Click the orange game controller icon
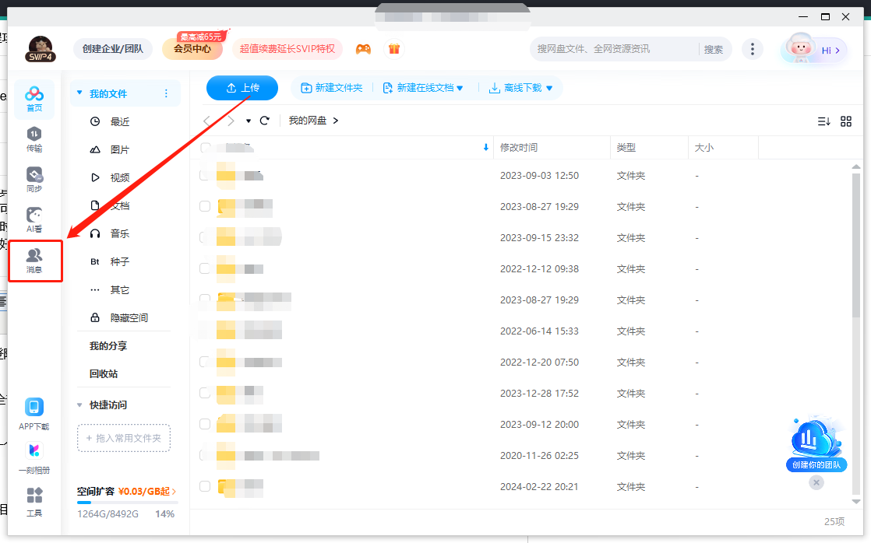 [x=363, y=49]
